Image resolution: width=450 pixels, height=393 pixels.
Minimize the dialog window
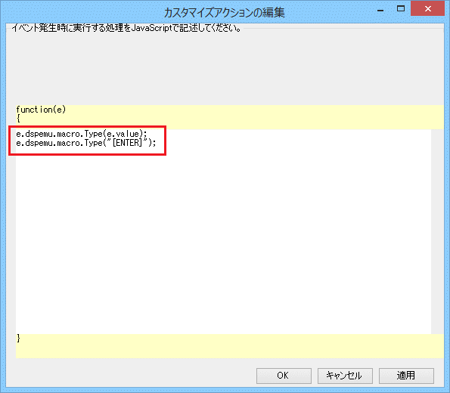click(380, 11)
